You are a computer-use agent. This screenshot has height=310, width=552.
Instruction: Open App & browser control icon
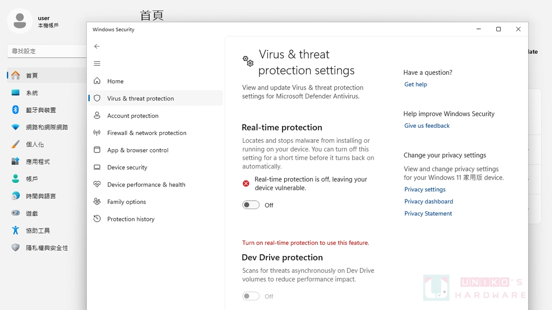[97, 150]
